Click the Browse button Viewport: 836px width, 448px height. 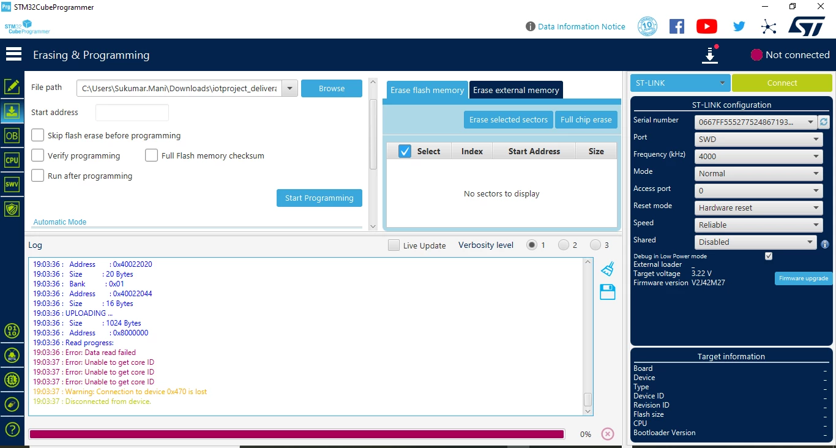pos(332,88)
